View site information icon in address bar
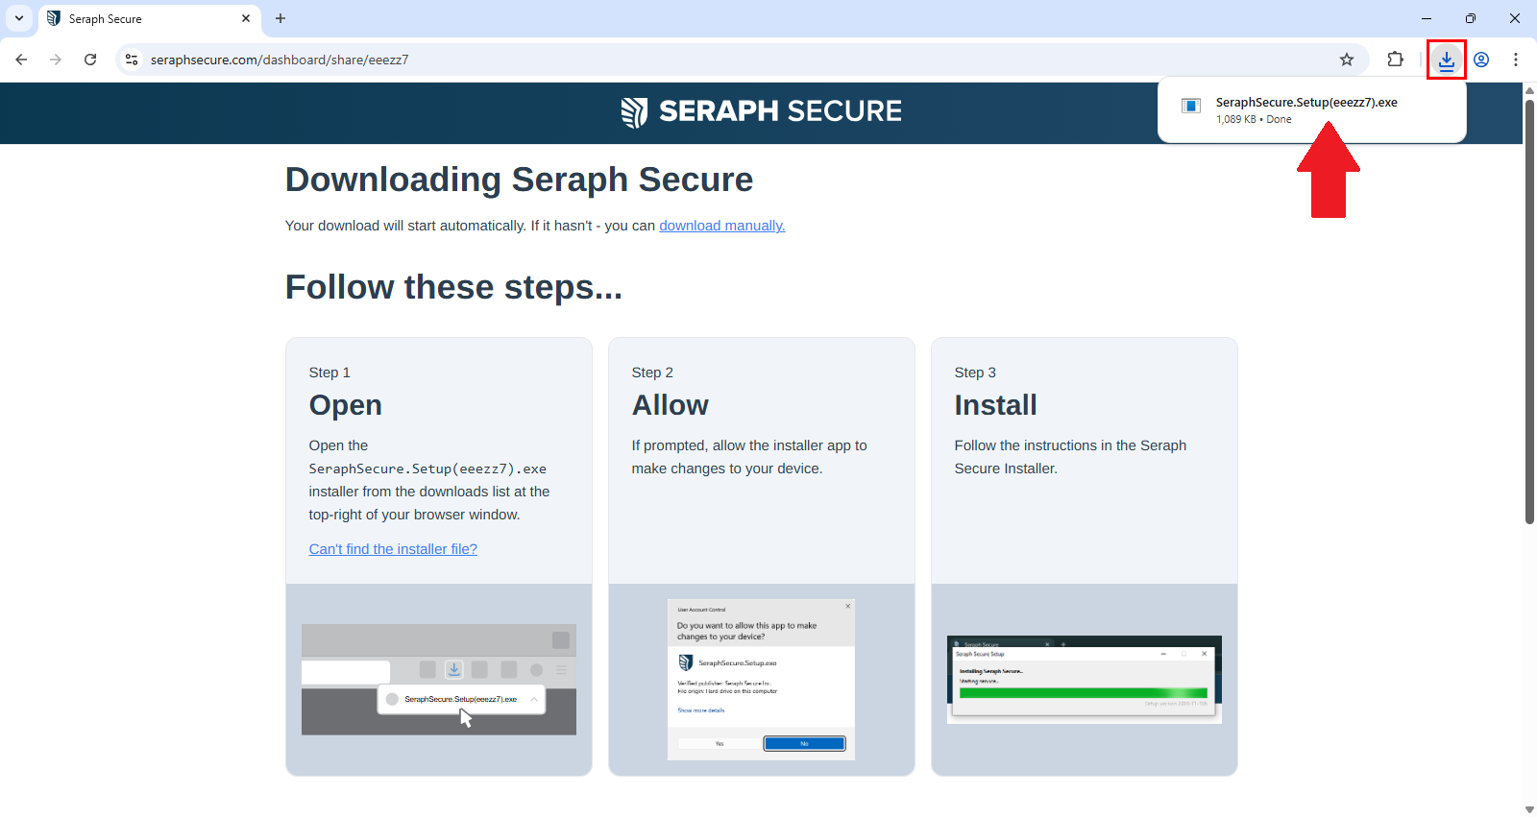This screenshot has width=1537, height=817. coord(132,60)
